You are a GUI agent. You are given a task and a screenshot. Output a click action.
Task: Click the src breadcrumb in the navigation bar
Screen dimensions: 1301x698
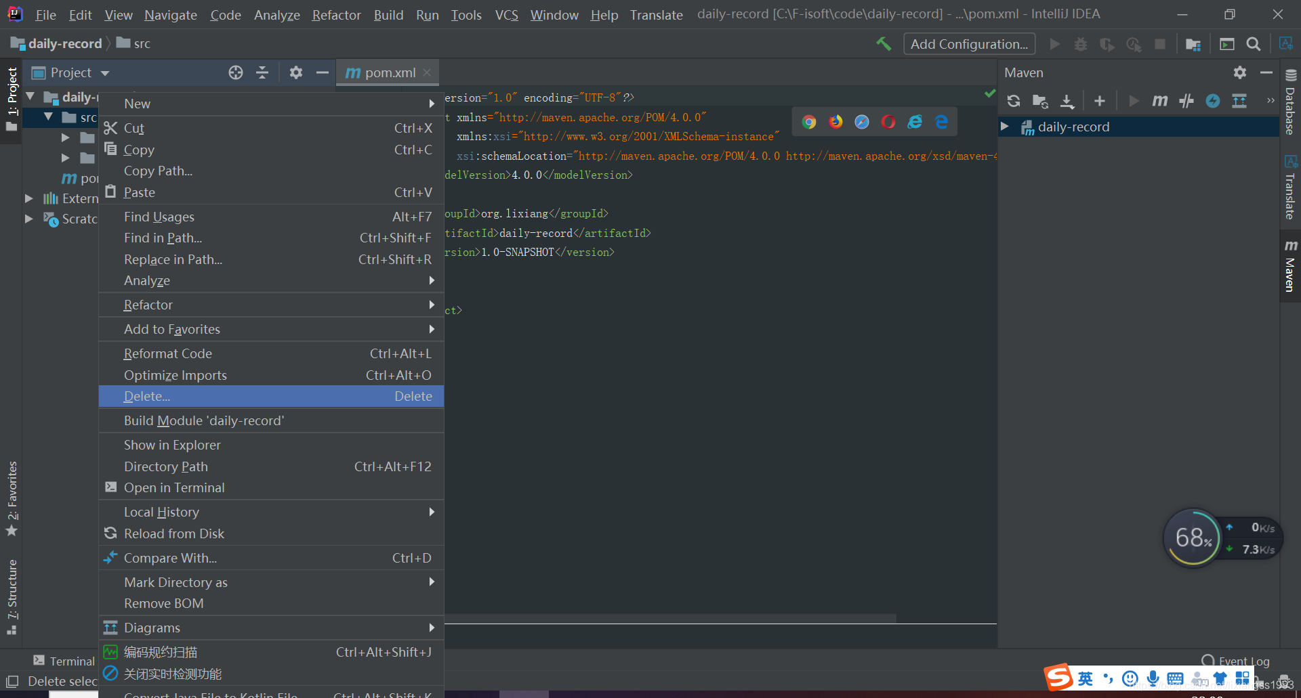click(133, 43)
